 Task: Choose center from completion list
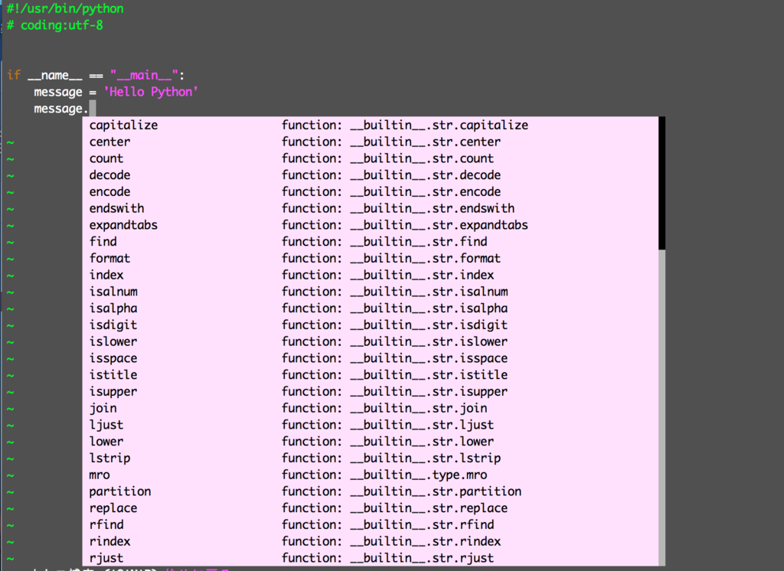point(371,142)
